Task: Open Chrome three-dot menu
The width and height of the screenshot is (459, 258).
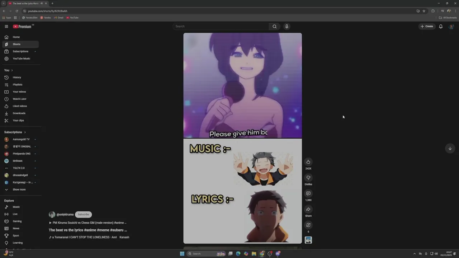Action: click(x=455, y=11)
